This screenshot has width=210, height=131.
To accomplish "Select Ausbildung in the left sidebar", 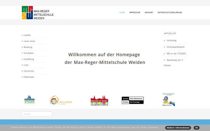I will point(29,59).
